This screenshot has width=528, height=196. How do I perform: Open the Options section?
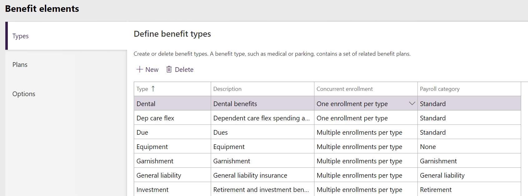click(24, 94)
